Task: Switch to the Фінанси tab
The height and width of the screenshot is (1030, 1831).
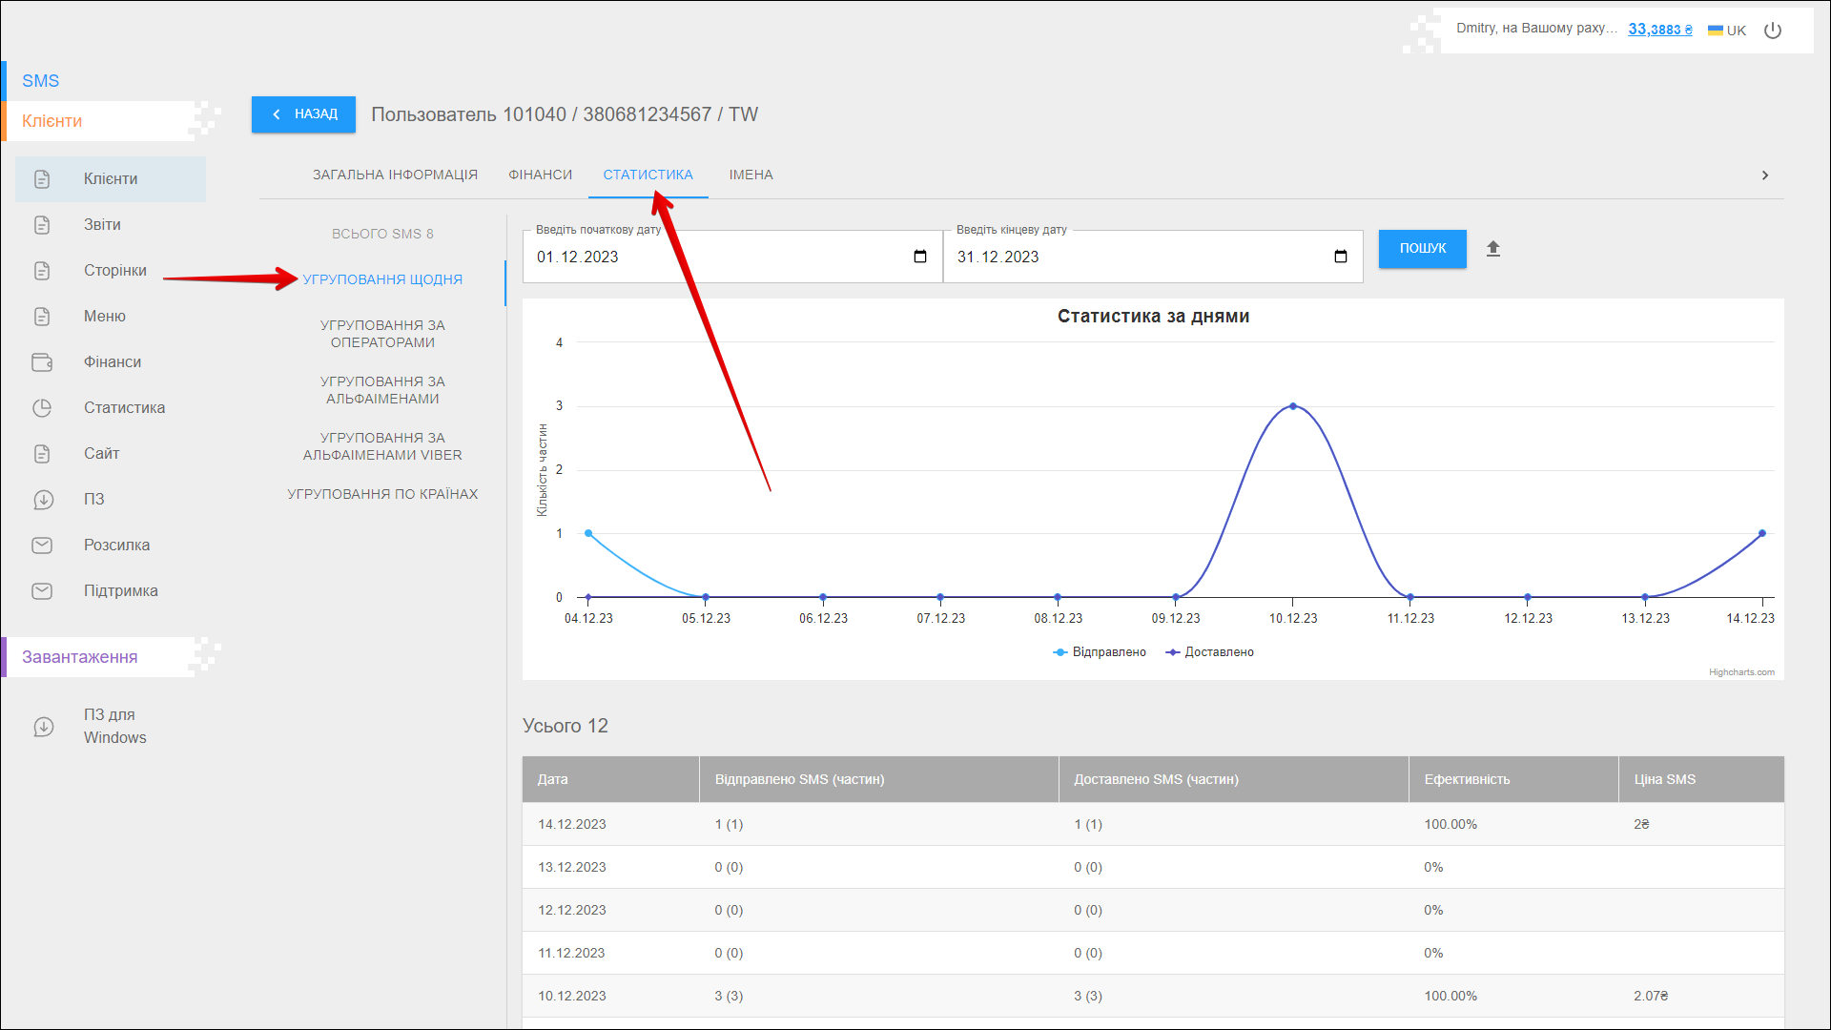Action: click(x=540, y=175)
